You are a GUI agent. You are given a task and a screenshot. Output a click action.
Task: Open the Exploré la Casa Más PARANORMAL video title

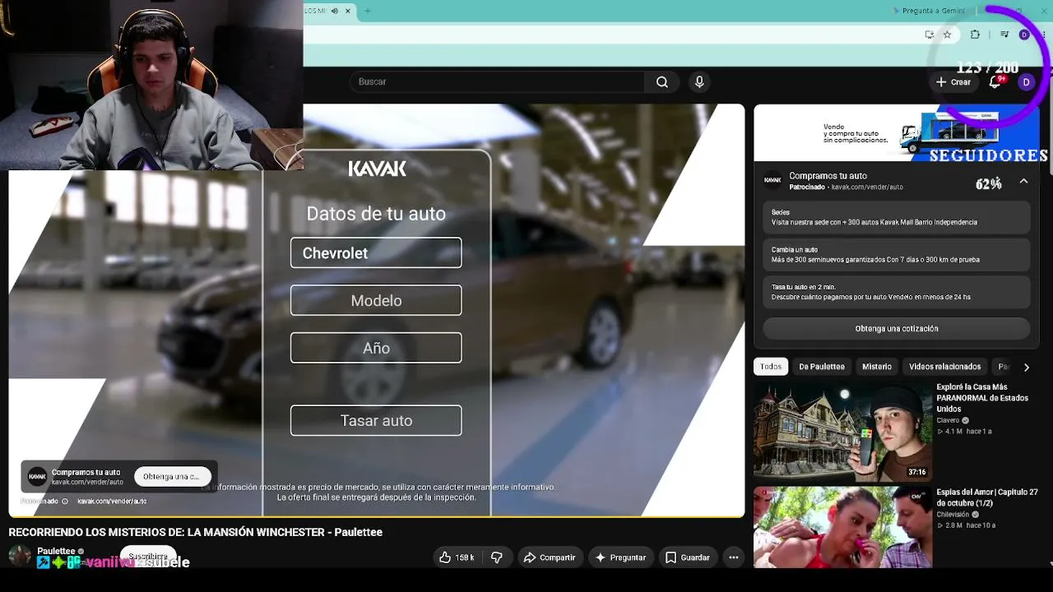coord(982,398)
